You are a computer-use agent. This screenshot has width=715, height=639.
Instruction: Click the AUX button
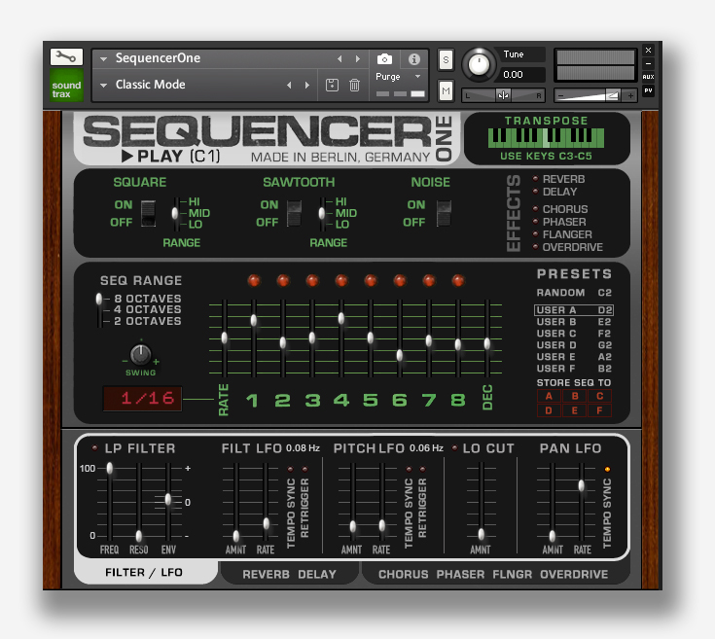648,77
